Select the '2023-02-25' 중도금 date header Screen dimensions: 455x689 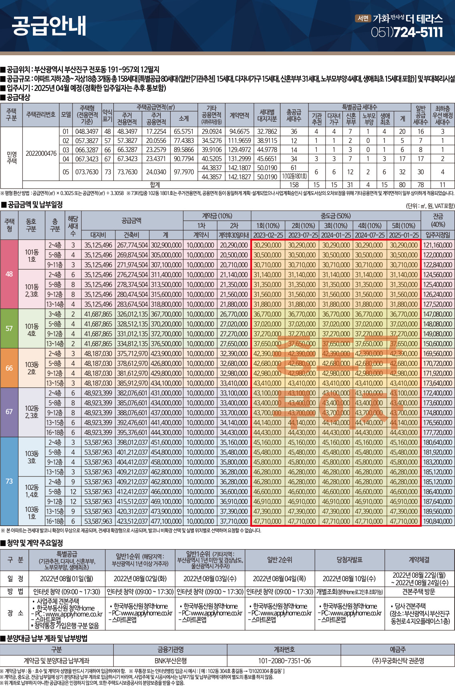point(268,235)
